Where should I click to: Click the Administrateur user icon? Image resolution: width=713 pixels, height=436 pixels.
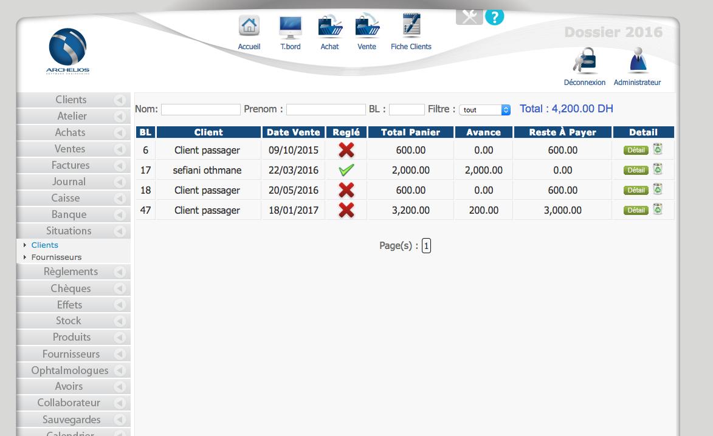[x=637, y=62]
